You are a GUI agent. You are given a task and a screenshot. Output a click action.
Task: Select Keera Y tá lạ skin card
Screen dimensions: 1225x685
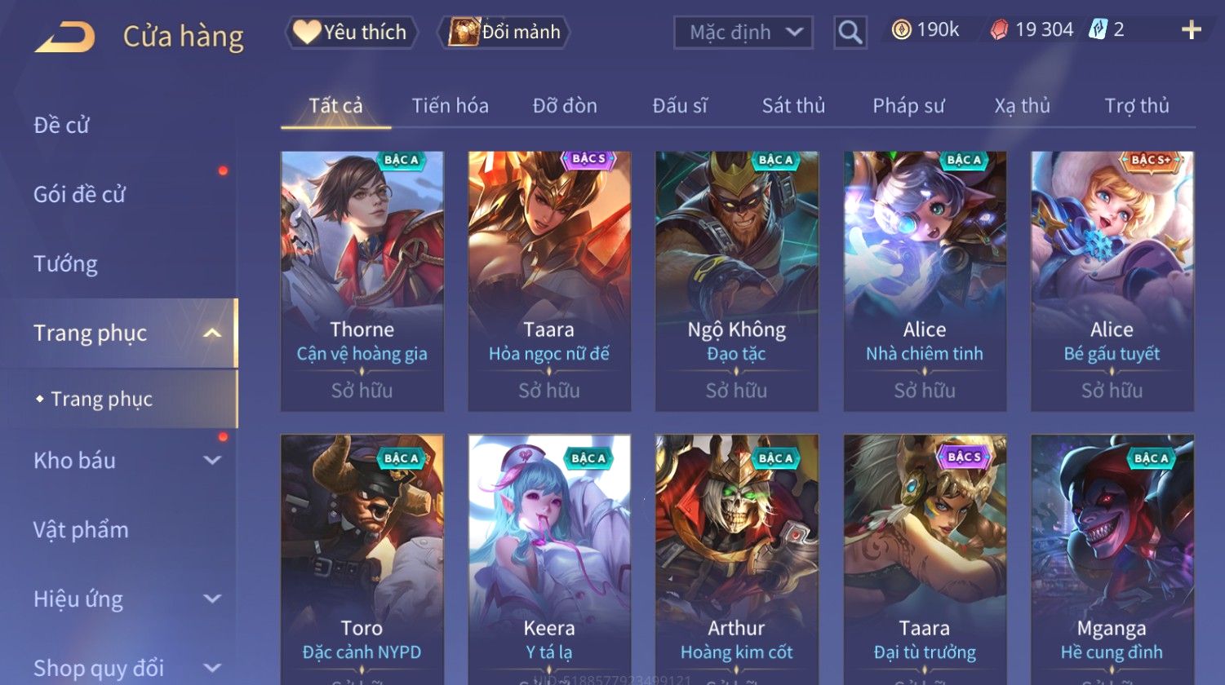coord(549,559)
